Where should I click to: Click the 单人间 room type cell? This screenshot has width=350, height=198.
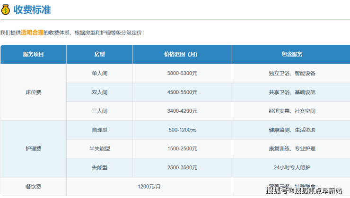coord(99,74)
